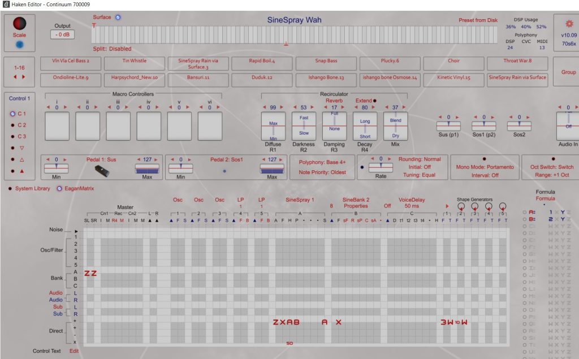This screenshot has height=359, width=579.
Task: Click the Preset from Disk text
Action: (x=478, y=20)
